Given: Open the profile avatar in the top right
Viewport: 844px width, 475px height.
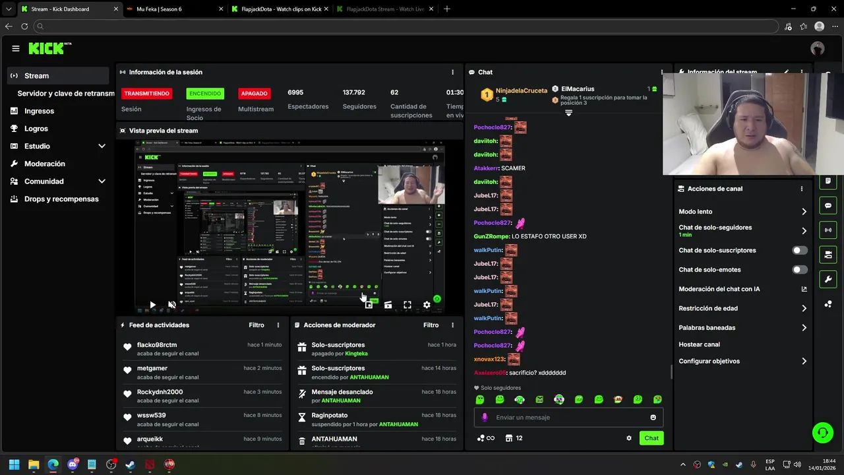Looking at the screenshot, I should pos(818,48).
